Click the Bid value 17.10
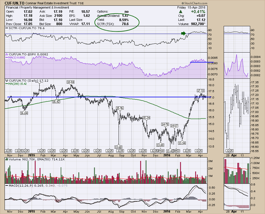 [58, 20]
